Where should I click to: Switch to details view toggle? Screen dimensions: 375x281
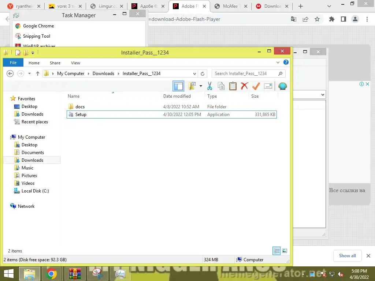tap(277, 251)
